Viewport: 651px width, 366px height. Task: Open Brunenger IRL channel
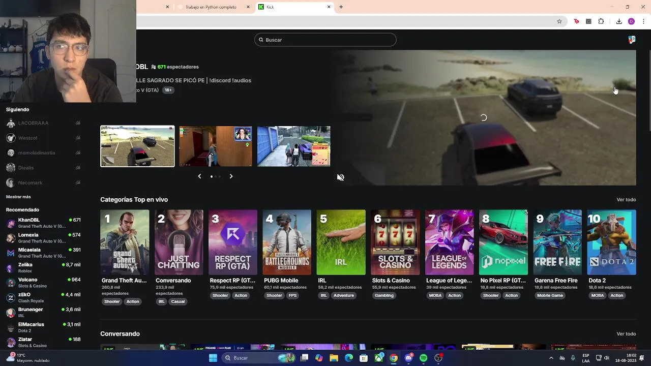click(x=43, y=312)
